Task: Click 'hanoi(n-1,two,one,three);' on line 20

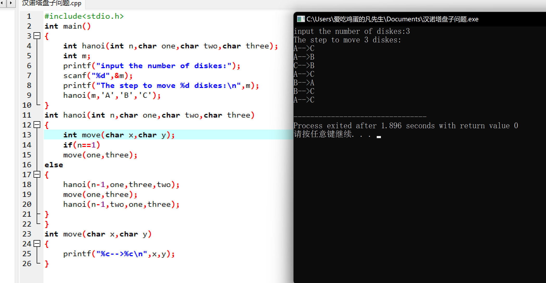Action: [x=121, y=204]
